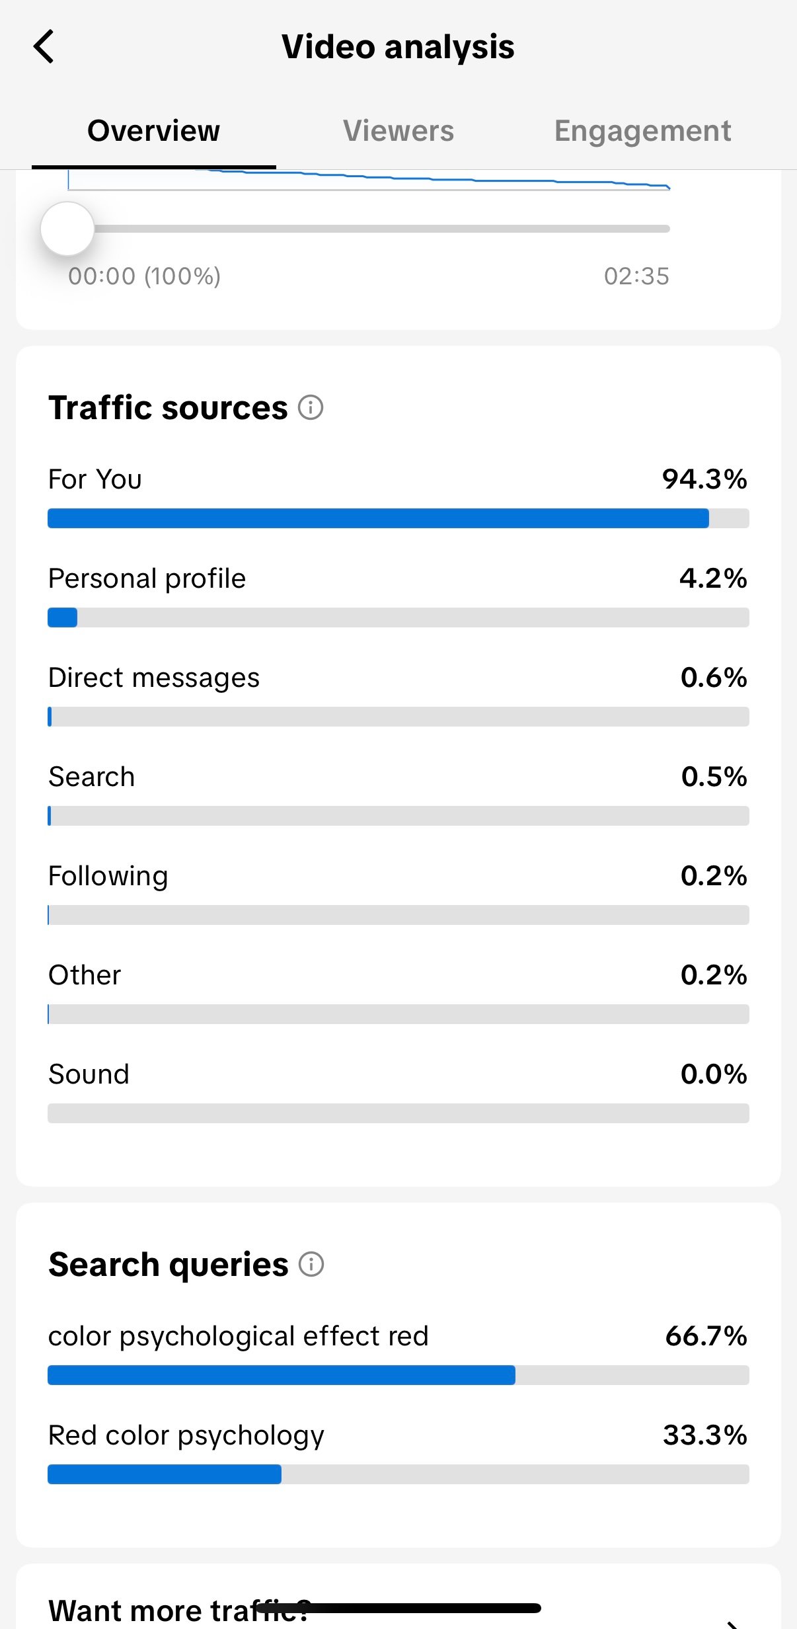Image resolution: width=797 pixels, height=1629 pixels.
Task: Click the Direct messages traffic label
Action: 154,678
